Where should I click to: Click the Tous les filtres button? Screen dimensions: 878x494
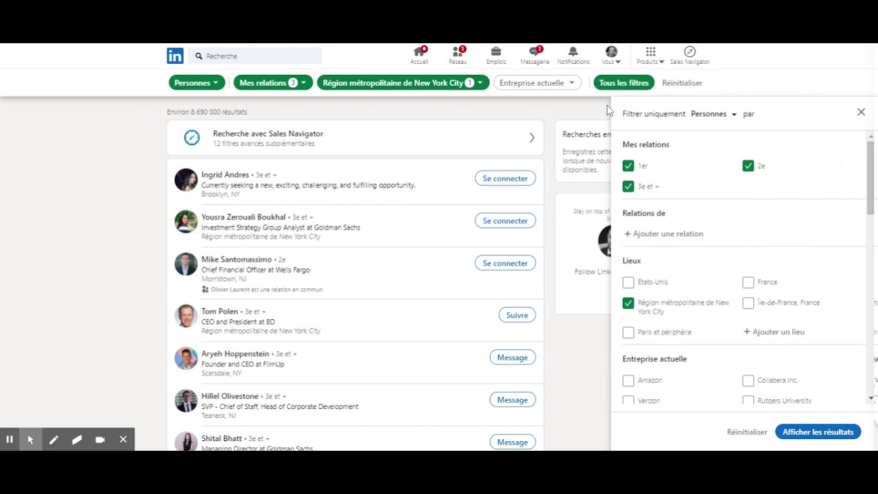pos(624,83)
